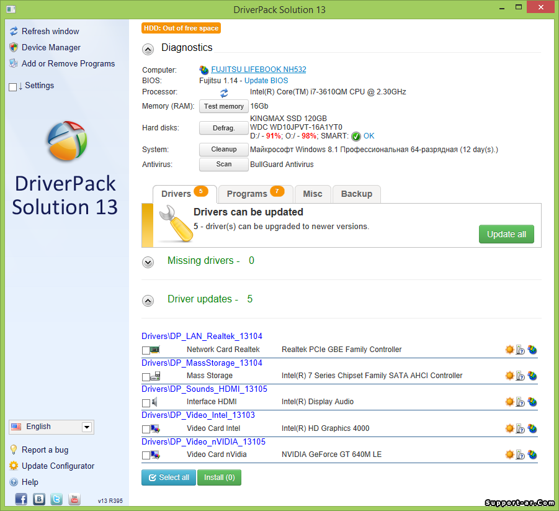Check the Video Card nVidia checkbox
Viewport: 559px width, 511px height.
point(146,455)
